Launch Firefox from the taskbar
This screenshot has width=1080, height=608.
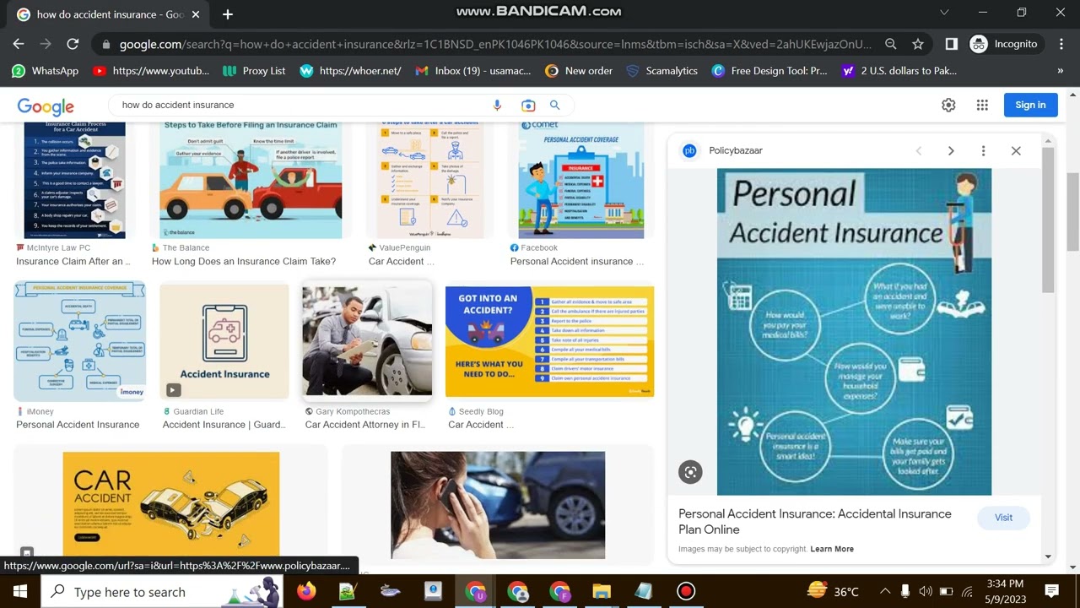[305, 591]
